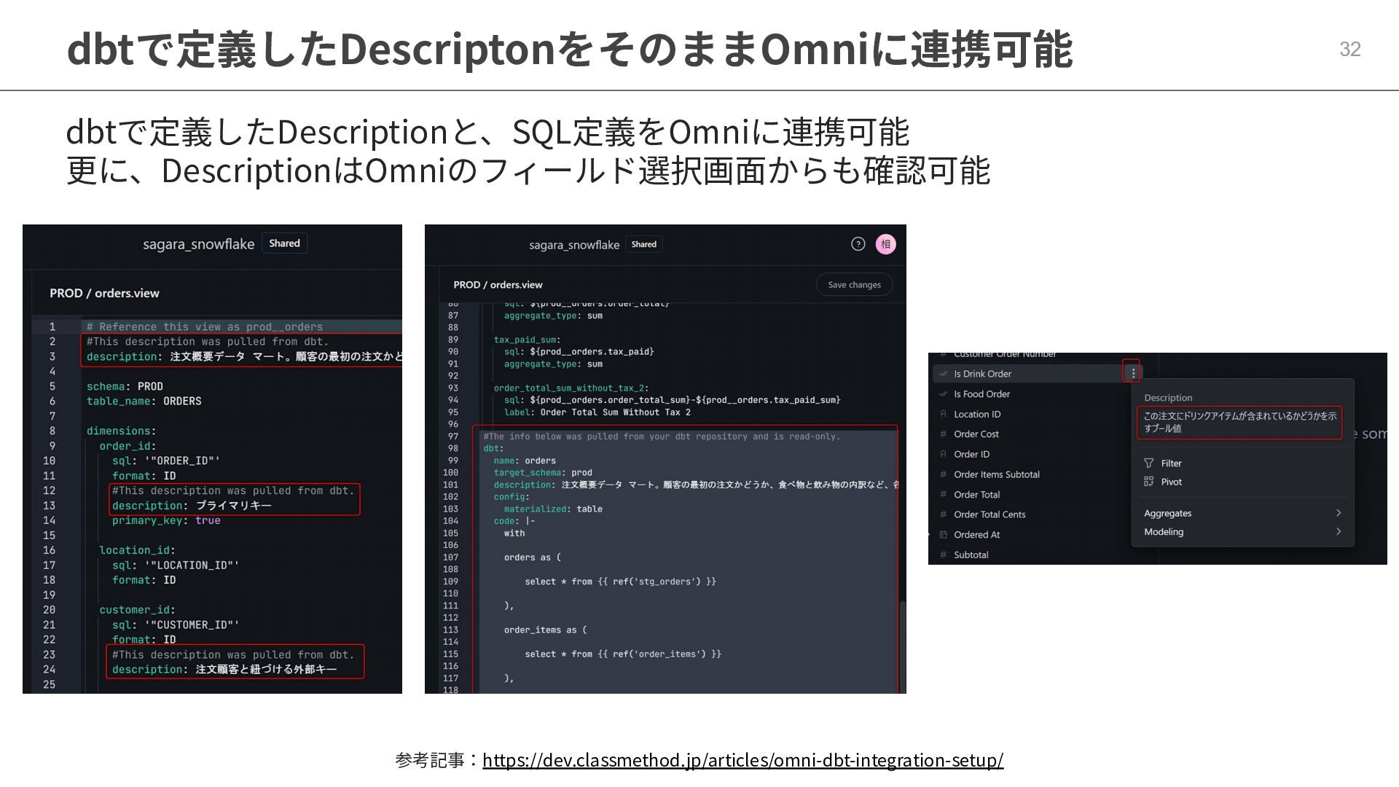
Task: Click the three-dot menu on Is Drink Order
Action: pos(1132,373)
